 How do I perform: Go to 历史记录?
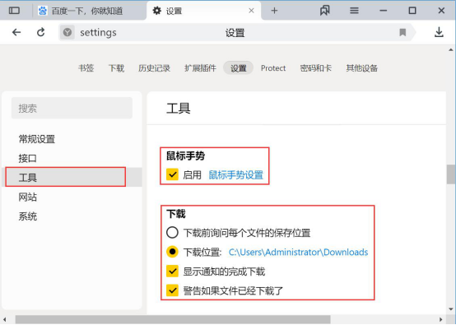[x=154, y=68]
